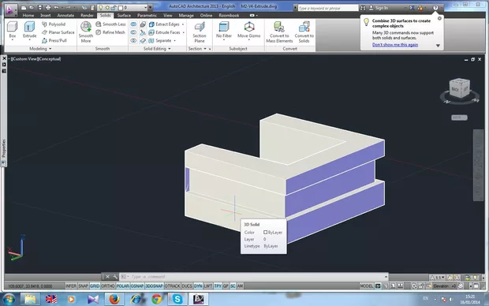Open the Annotate ribbon tab
Screen dimensions: 489x306
pyautogui.click(x=65, y=15)
